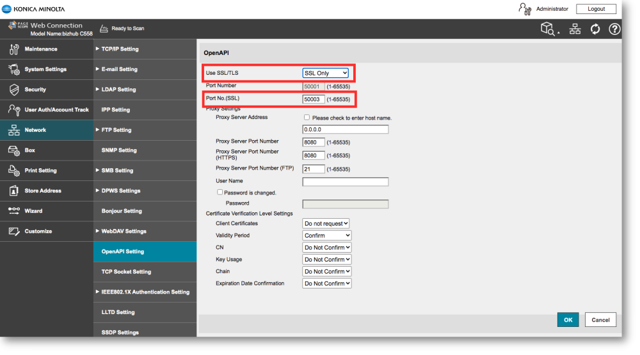This screenshot has height=355, width=640.
Task: Click the Proxy Server Address field
Action: pyautogui.click(x=346, y=129)
